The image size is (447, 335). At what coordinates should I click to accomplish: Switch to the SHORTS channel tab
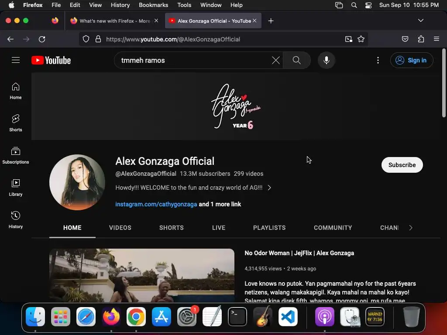click(171, 228)
